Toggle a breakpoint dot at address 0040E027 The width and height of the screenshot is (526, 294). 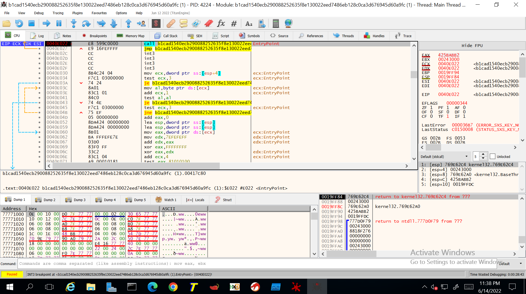(40, 49)
